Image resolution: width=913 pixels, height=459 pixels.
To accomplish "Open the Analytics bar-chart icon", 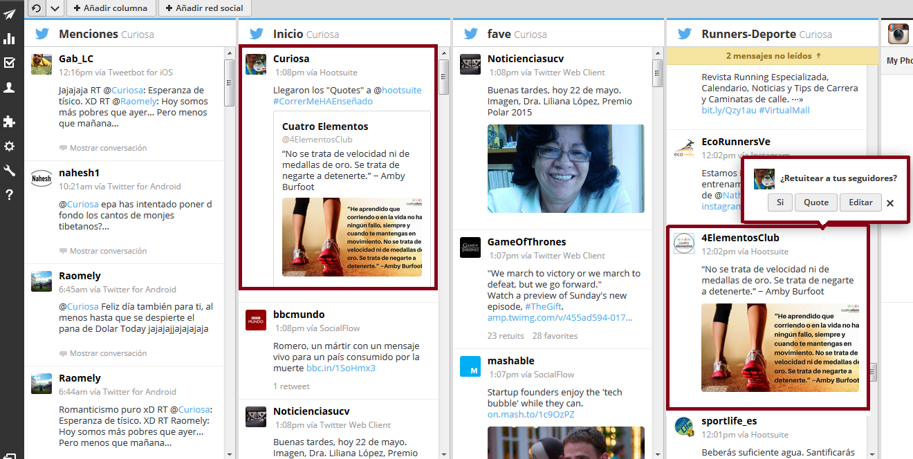I will click(x=10, y=39).
